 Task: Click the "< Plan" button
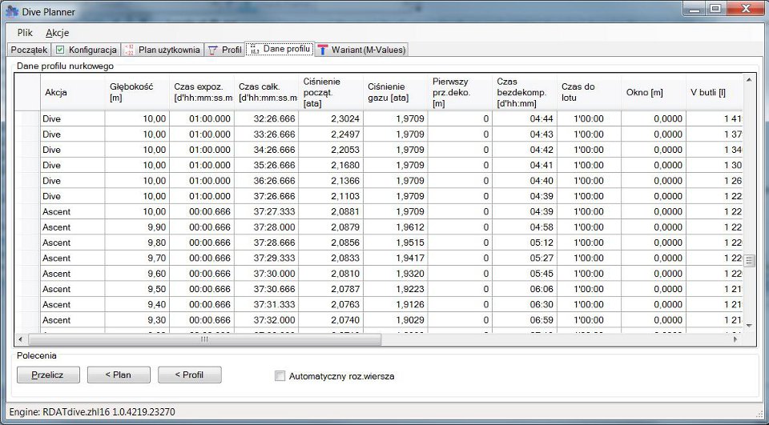(x=119, y=375)
